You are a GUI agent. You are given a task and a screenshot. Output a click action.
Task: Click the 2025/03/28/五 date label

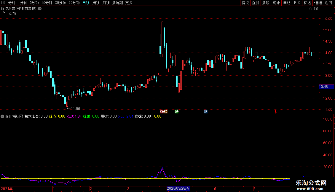[178, 188]
